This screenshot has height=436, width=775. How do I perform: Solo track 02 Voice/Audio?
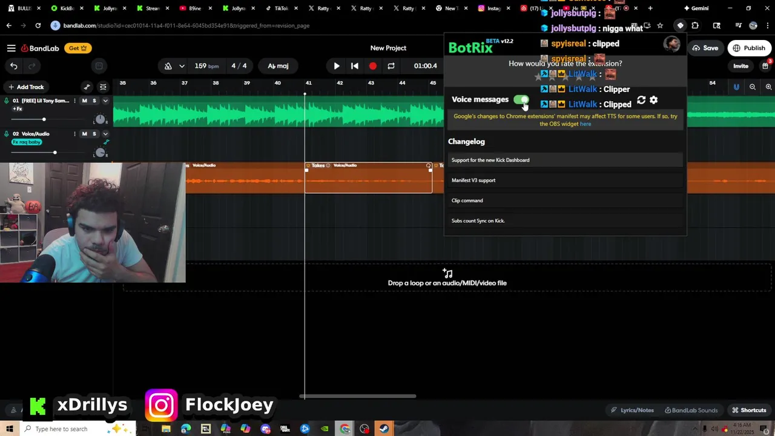[x=94, y=134]
